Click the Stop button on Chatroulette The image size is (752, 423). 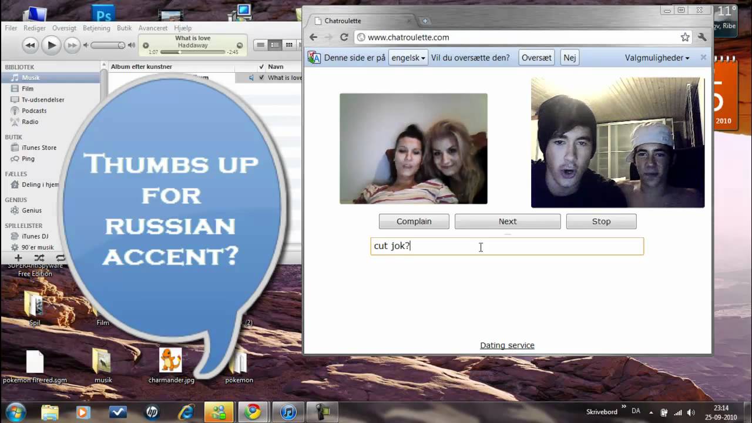point(601,221)
